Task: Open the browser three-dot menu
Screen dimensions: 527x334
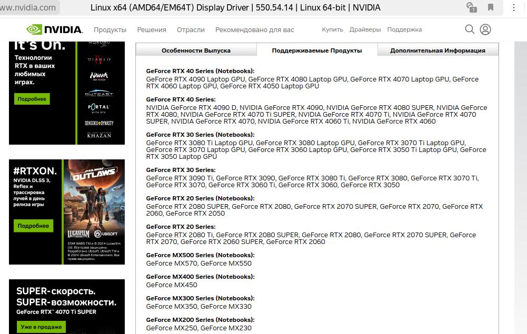Action: [513, 7]
